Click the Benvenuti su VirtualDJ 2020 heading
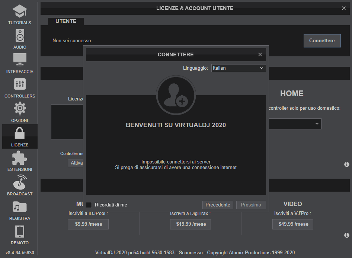This screenshot has width=352, height=258. tap(176, 125)
